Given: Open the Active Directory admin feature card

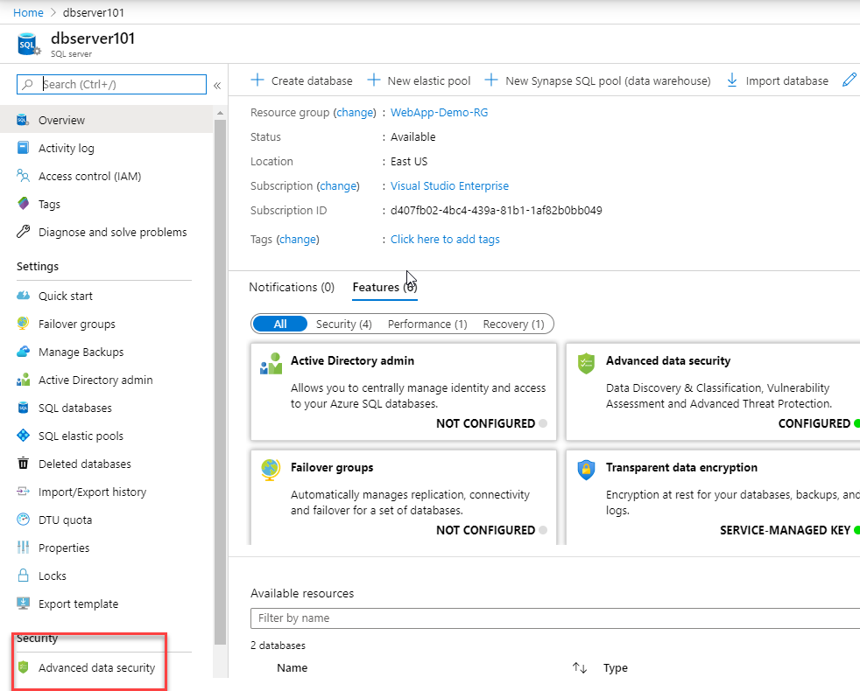Looking at the screenshot, I should pyautogui.click(x=404, y=392).
